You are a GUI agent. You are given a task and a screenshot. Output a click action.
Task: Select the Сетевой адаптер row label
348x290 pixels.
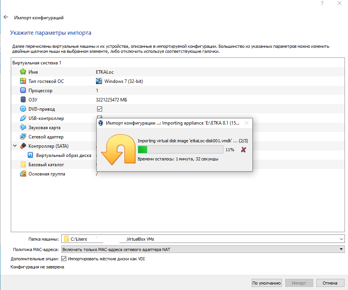pyautogui.click(x=46, y=137)
